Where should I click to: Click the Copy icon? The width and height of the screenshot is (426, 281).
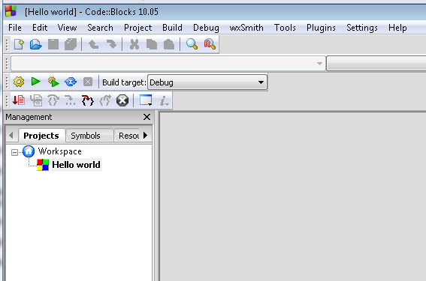(152, 44)
